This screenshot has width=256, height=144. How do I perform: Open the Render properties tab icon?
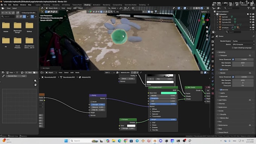[213, 42]
